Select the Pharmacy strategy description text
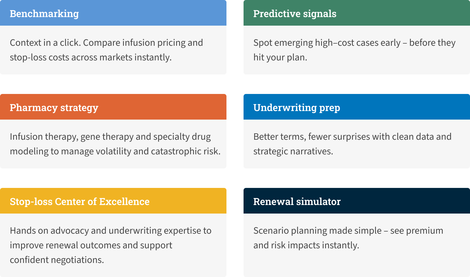This screenshot has width=470, height=277. click(x=115, y=144)
